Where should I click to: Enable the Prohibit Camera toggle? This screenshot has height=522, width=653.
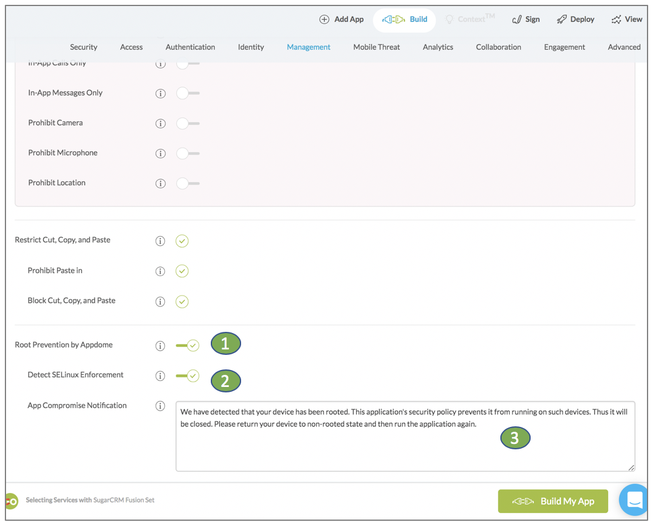[187, 124]
